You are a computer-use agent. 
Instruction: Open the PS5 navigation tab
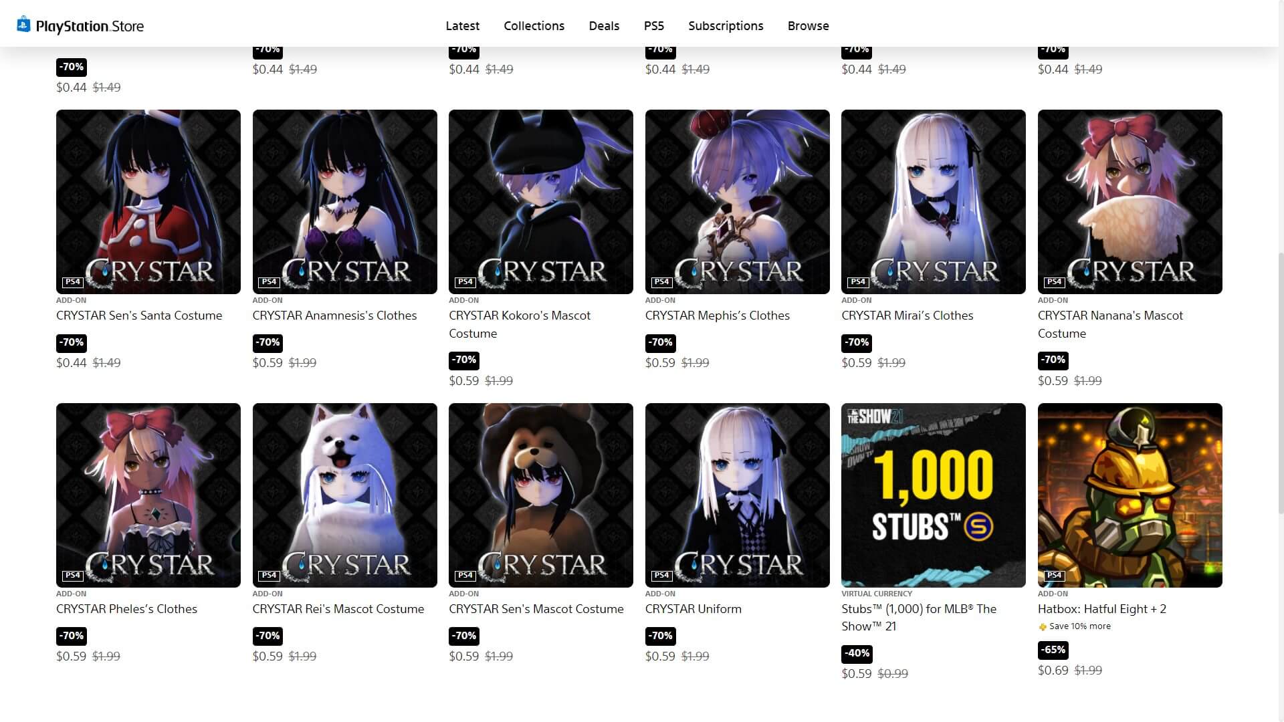tap(653, 26)
